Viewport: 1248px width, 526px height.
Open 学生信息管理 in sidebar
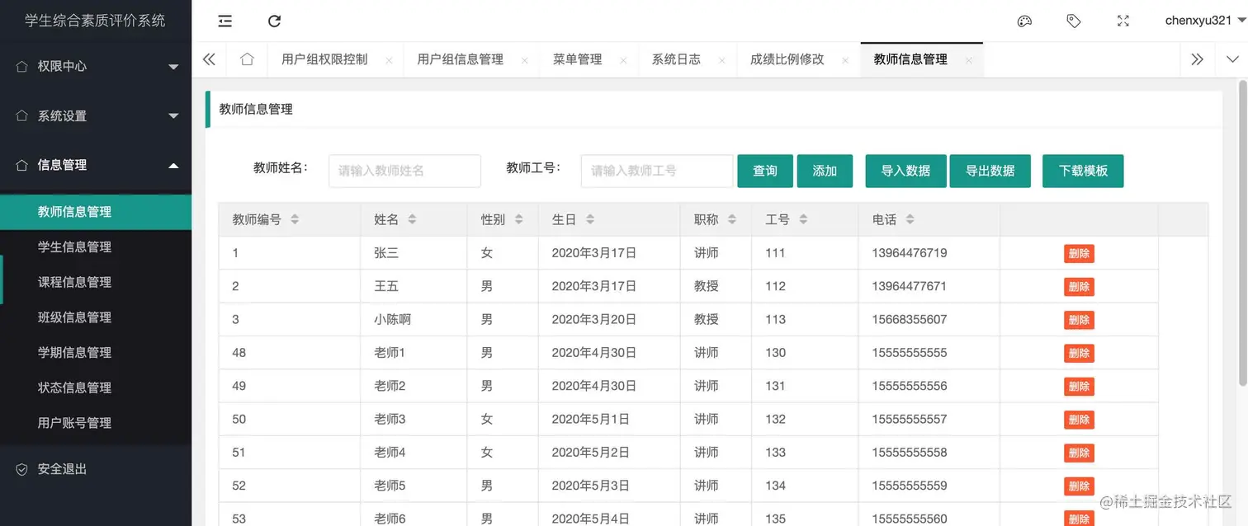pyautogui.click(x=96, y=247)
